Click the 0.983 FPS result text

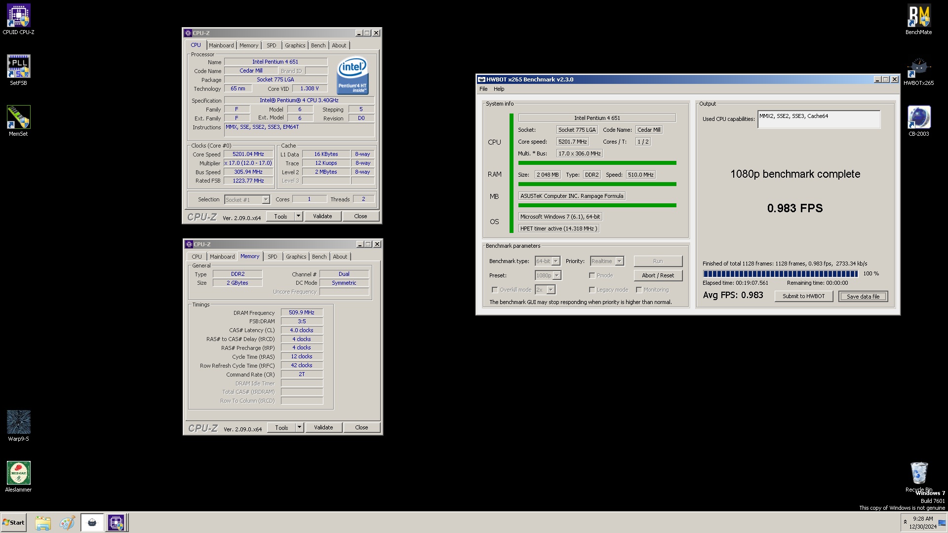pyautogui.click(x=795, y=208)
